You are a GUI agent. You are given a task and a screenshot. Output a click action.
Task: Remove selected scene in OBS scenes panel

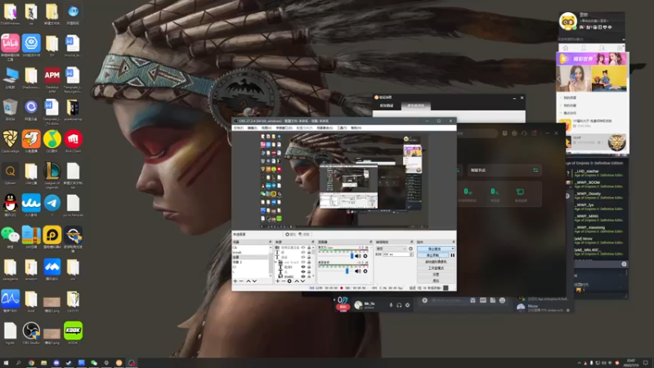(241, 281)
